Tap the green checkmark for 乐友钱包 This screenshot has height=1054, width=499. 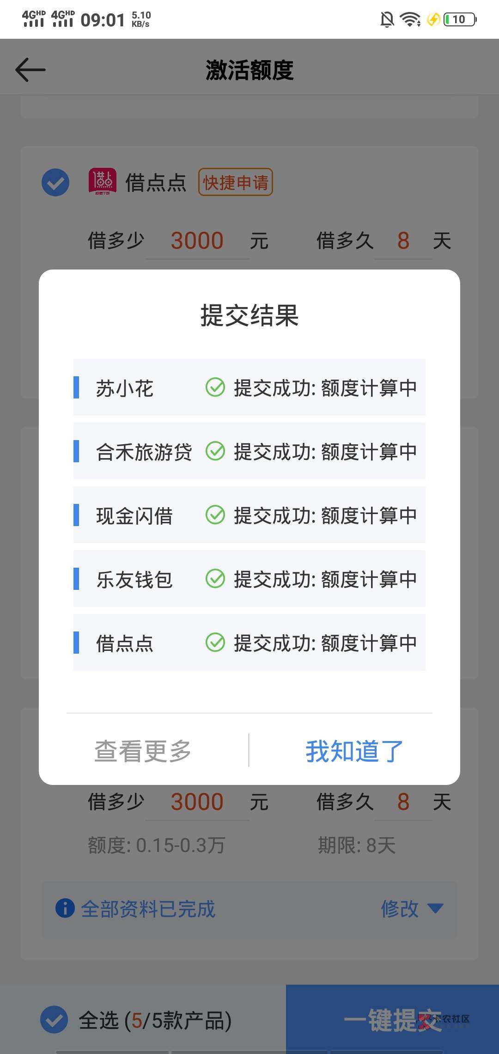tap(215, 579)
